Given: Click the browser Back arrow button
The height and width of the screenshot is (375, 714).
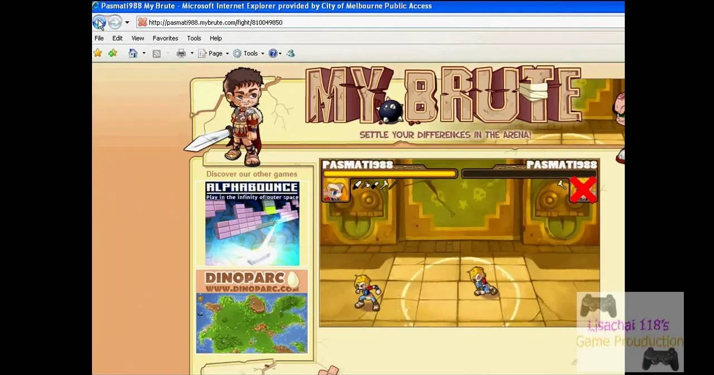Looking at the screenshot, I should tap(99, 22).
